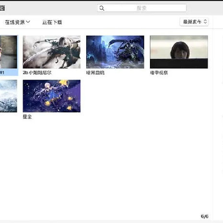Select the highlighted wallpaper thumbnail cut off at left

9,52
